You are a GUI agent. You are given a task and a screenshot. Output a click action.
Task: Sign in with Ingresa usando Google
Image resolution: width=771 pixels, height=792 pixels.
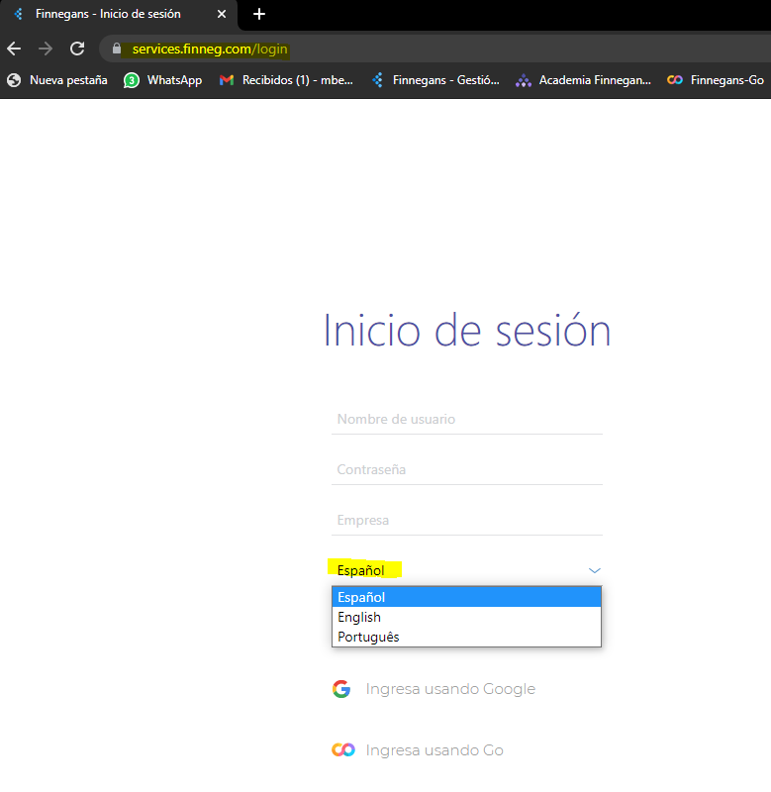449,689
